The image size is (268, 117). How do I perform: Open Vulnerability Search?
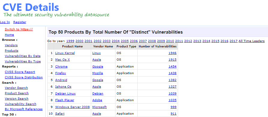pyautogui.click(x=20, y=104)
